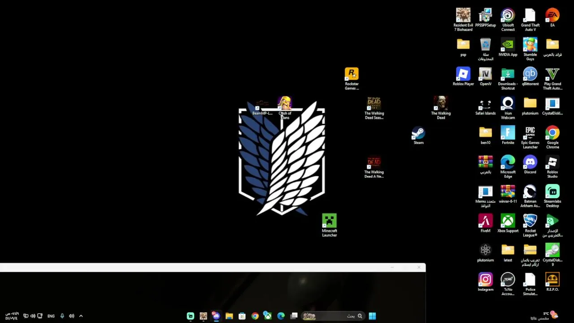Open the Discord desktop shortcut
The height and width of the screenshot is (323, 574).
530,165
